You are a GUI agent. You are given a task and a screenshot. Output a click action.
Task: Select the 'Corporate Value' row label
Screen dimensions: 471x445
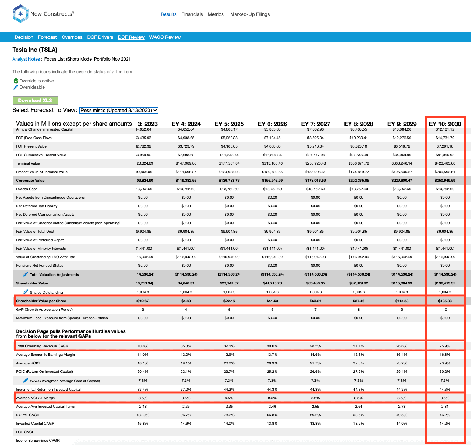[30, 181]
